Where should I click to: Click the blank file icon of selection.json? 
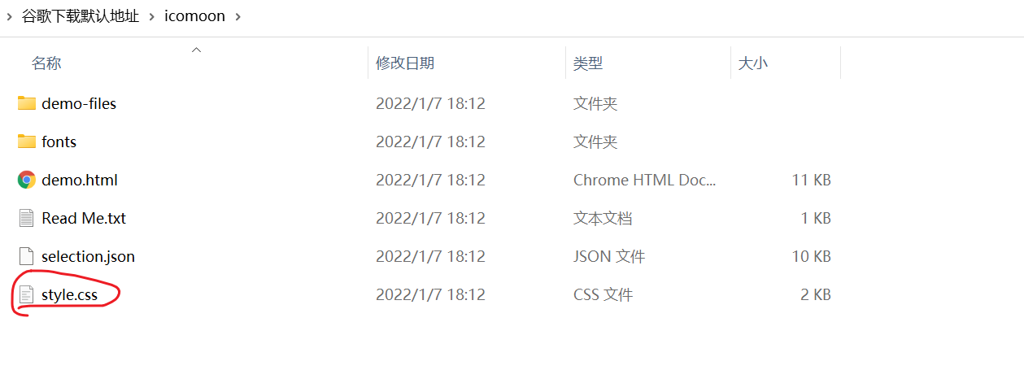(27, 256)
